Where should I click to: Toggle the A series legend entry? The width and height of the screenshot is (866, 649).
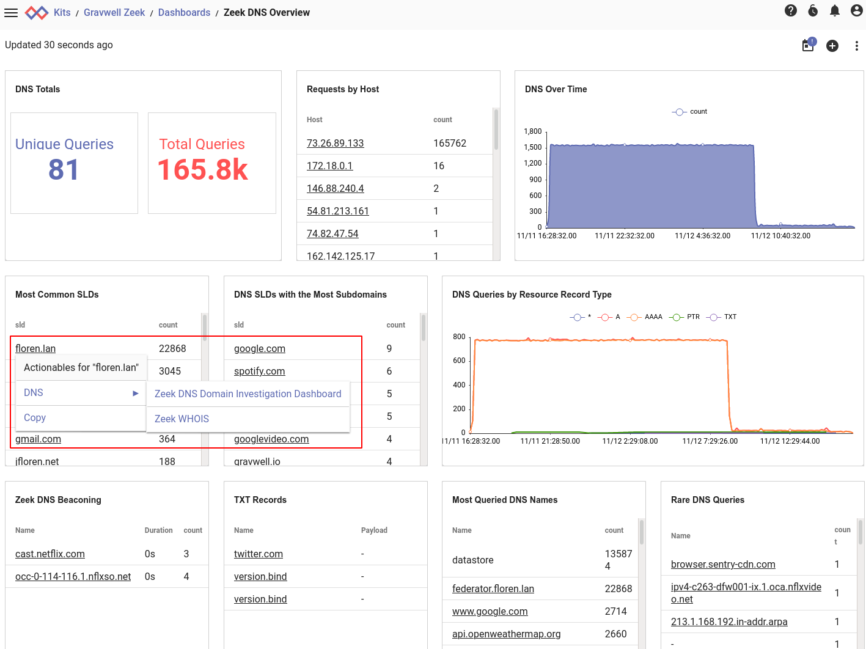[x=610, y=317]
